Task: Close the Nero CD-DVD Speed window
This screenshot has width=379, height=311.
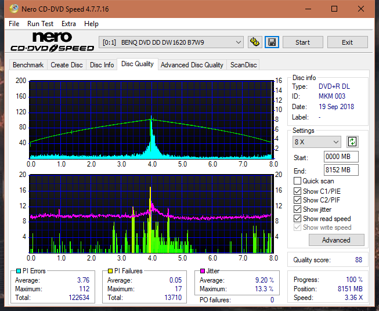Action: tap(361, 9)
